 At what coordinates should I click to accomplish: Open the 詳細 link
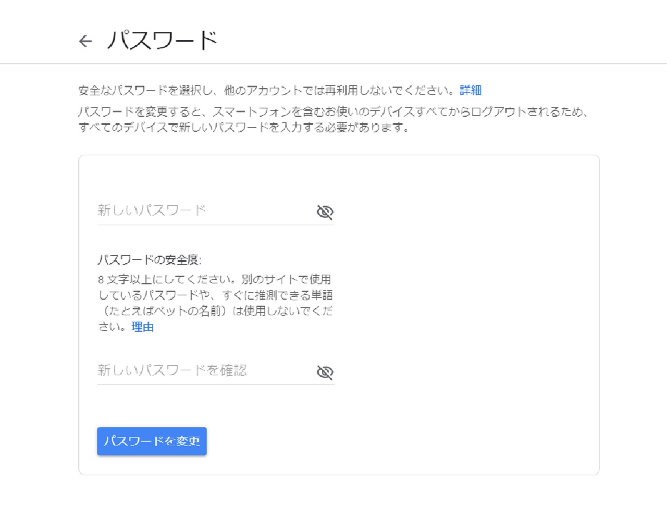point(470,91)
